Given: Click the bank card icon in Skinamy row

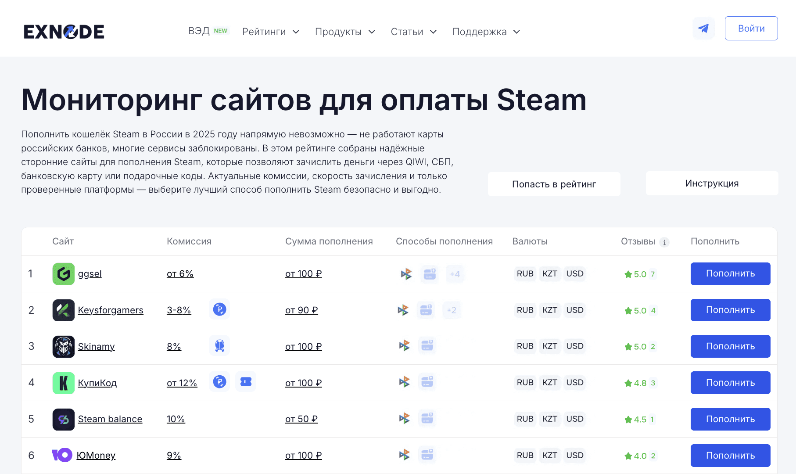Looking at the screenshot, I should [x=427, y=346].
